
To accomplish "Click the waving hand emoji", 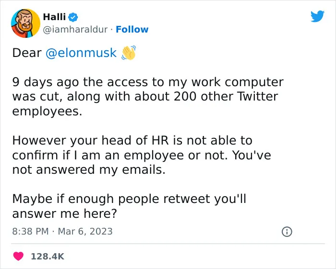I will click(129, 53).
